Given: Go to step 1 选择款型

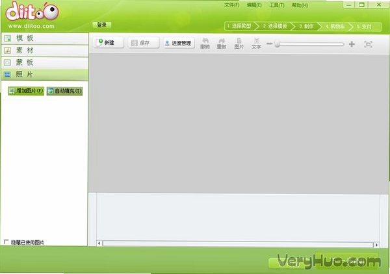Looking at the screenshot, I should [240, 26].
